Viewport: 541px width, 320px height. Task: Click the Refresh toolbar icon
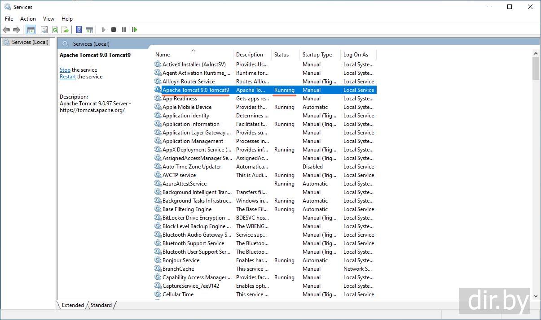[x=55, y=30]
